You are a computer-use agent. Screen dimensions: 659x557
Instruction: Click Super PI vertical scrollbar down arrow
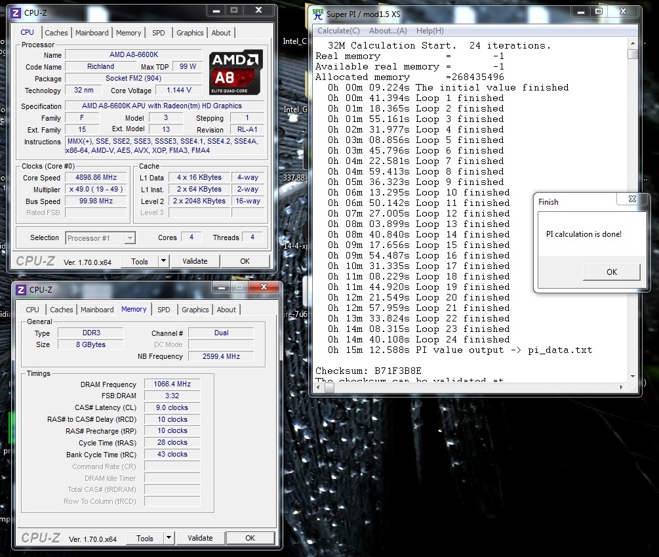coord(633,376)
